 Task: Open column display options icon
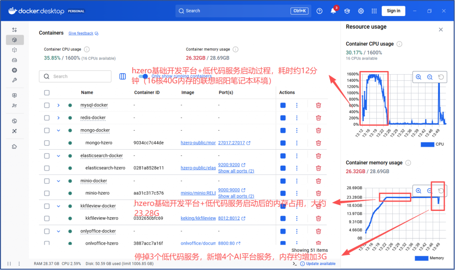tap(123, 76)
